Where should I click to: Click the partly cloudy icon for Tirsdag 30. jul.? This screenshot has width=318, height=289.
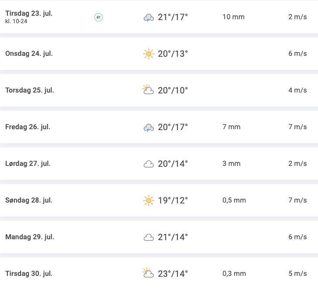pyautogui.click(x=148, y=273)
